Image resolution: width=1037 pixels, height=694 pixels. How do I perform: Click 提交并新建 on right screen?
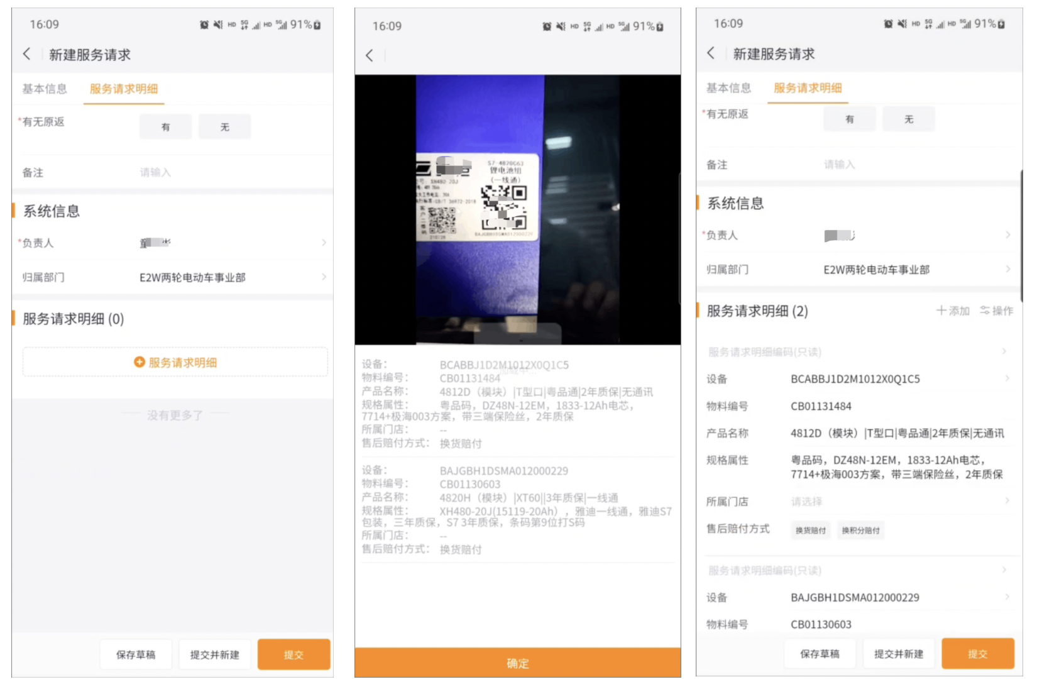(x=899, y=654)
